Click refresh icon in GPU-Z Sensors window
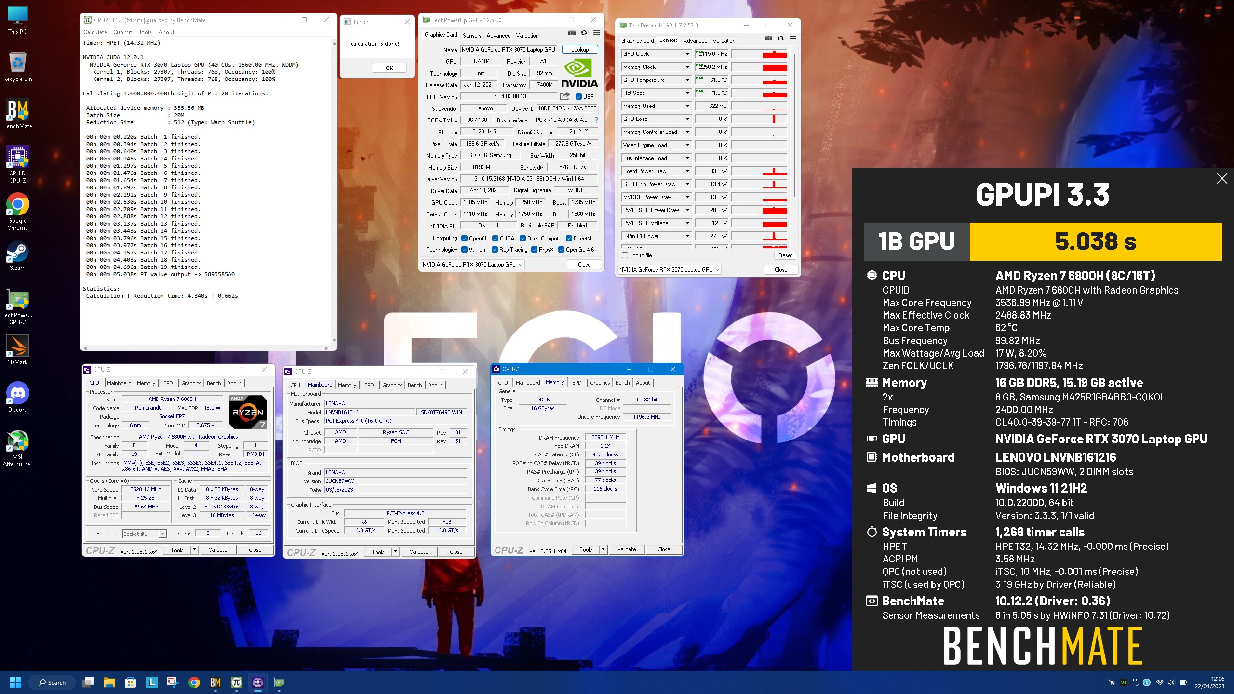 tap(780, 38)
